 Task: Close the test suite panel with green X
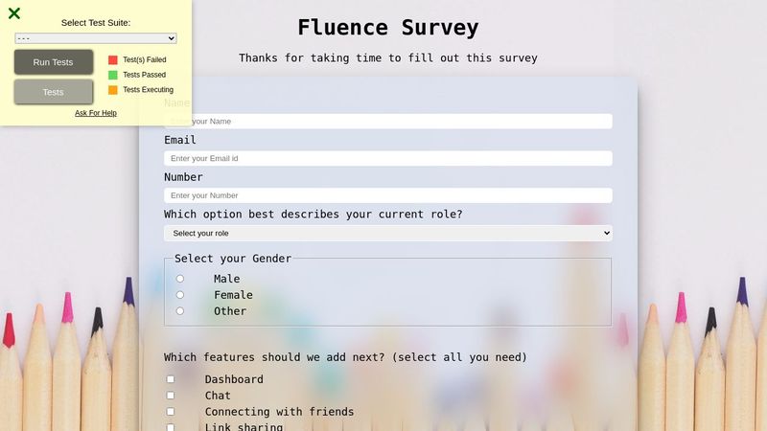(x=14, y=13)
